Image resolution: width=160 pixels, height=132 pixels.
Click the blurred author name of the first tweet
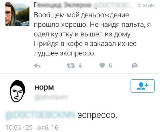63,5
